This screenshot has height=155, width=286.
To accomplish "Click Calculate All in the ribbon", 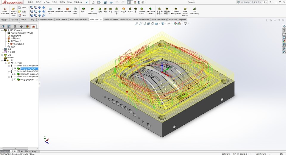I will (x=50, y=11).
